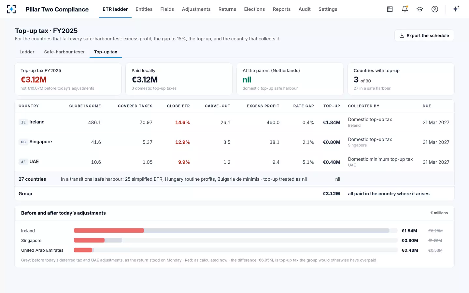Click the IE country code badge
The image size is (469, 293).
(x=23, y=122)
